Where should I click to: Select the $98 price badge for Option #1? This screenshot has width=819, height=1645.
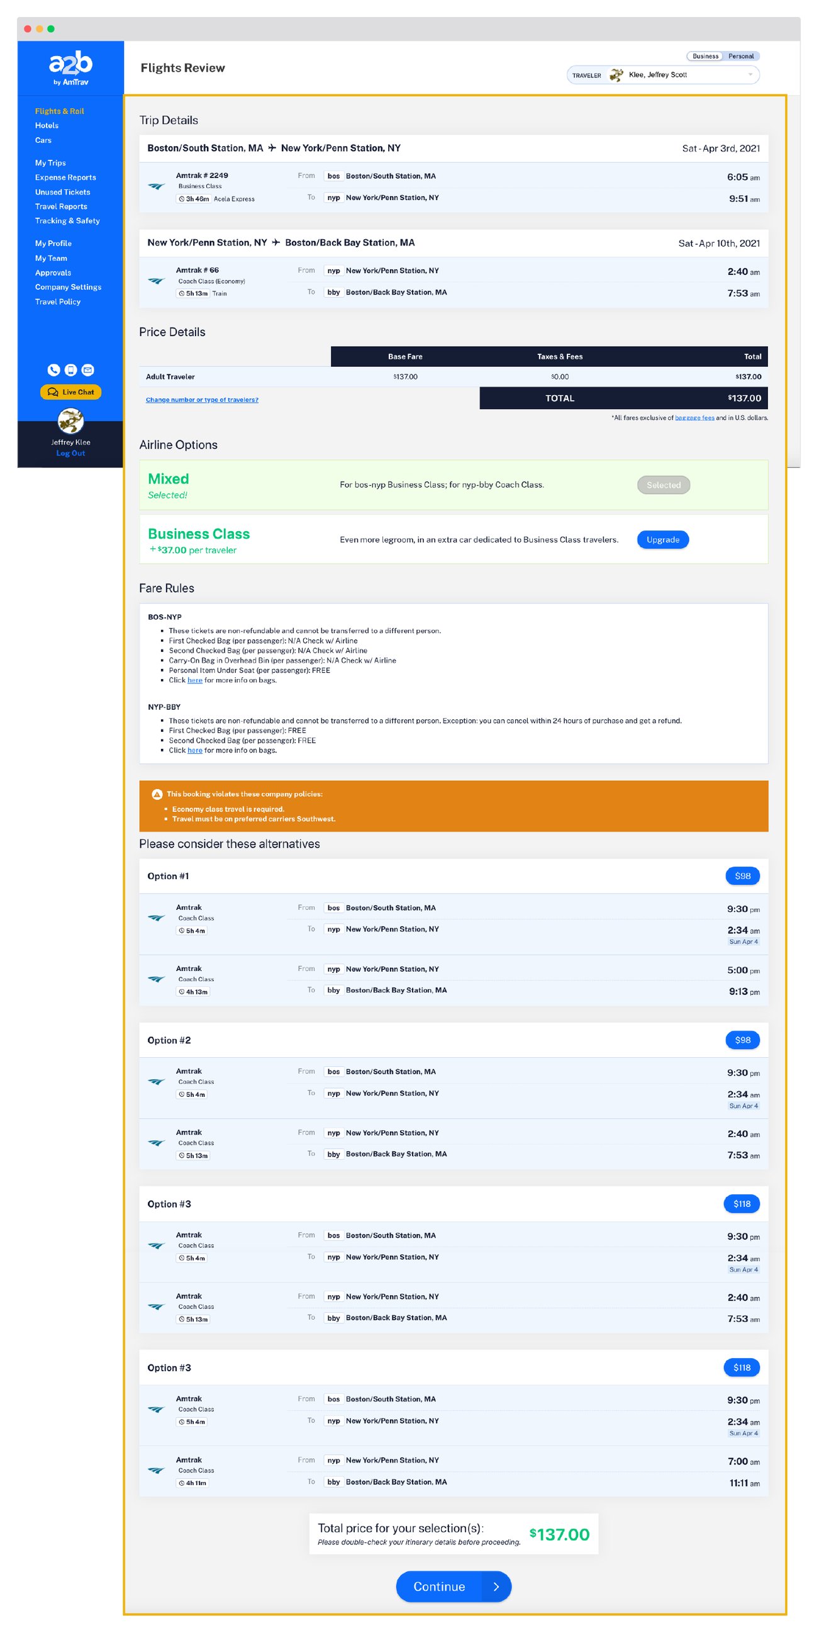pos(742,875)
